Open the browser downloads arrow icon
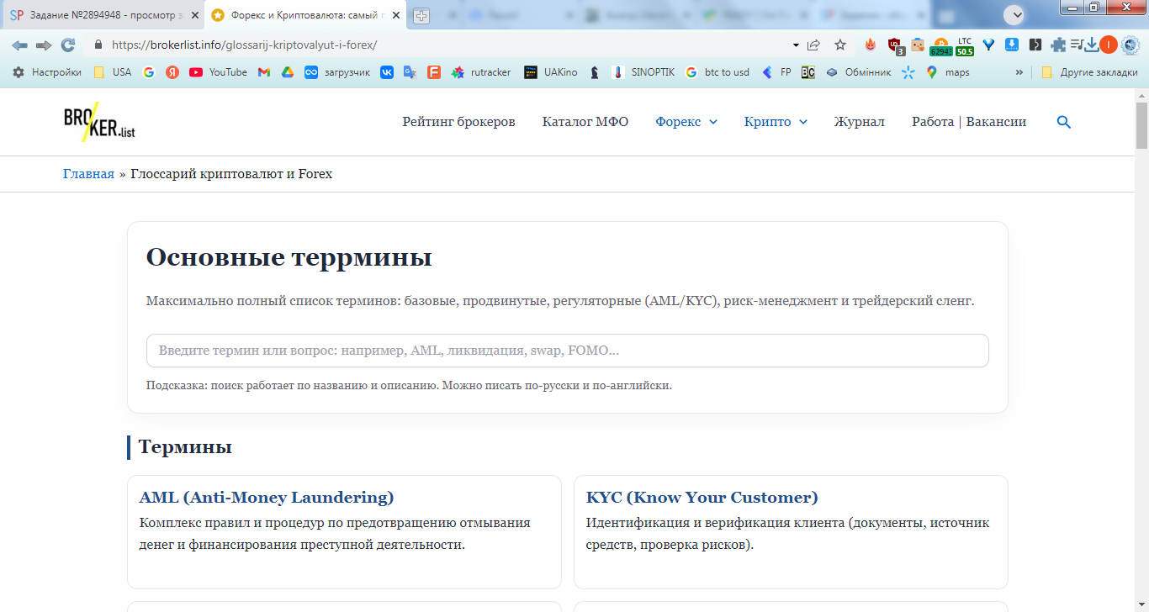1149x612 pixels. click(x=1092, y=45)
